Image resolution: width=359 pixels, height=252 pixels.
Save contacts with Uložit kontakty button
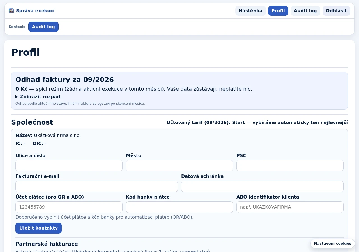[38, 228]
